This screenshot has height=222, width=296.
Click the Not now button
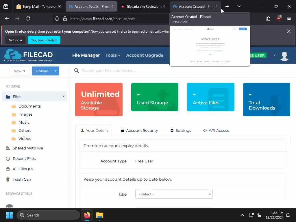click(x=15, y=40)
